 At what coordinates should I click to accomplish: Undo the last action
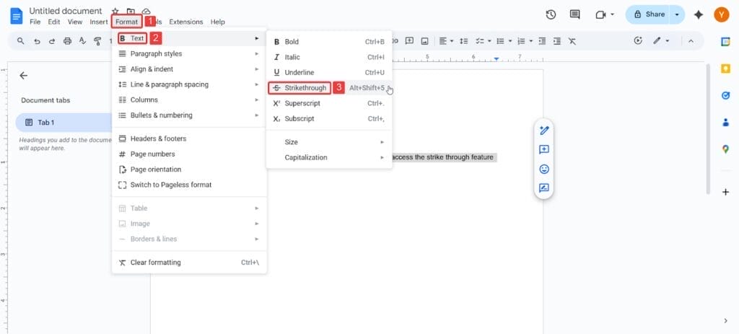[x=37, y=41]
